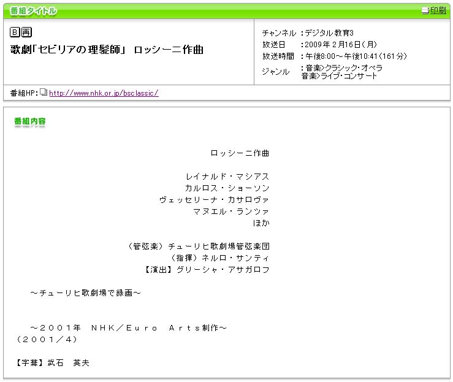Click the date text (2001/4)
This screenshot has width=453, height=382.
[47, 339]
